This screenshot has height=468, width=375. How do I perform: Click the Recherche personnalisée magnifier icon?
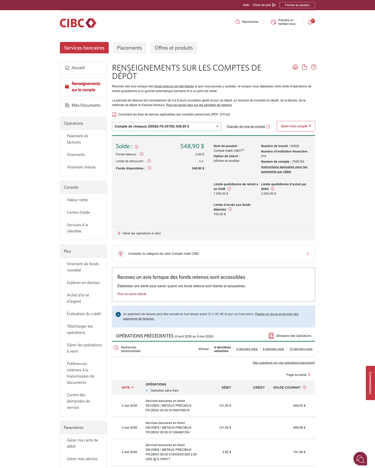pos(116,348)
